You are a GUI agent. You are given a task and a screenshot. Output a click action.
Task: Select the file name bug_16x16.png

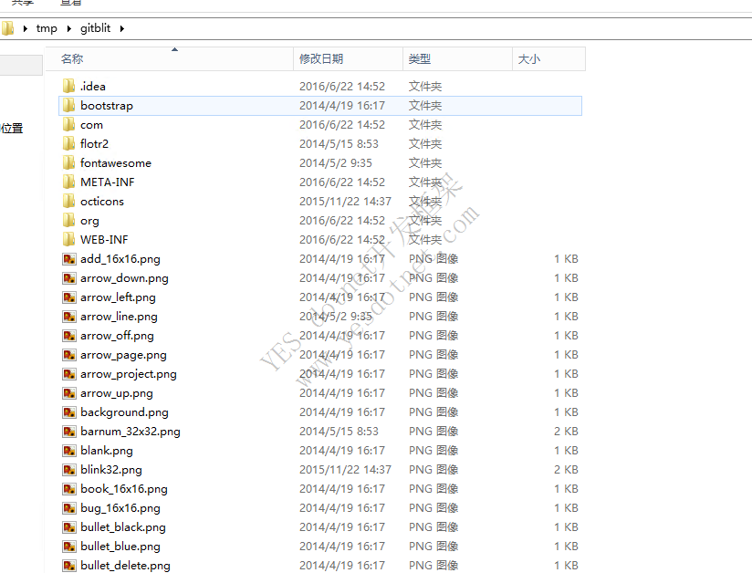[120, 509]
